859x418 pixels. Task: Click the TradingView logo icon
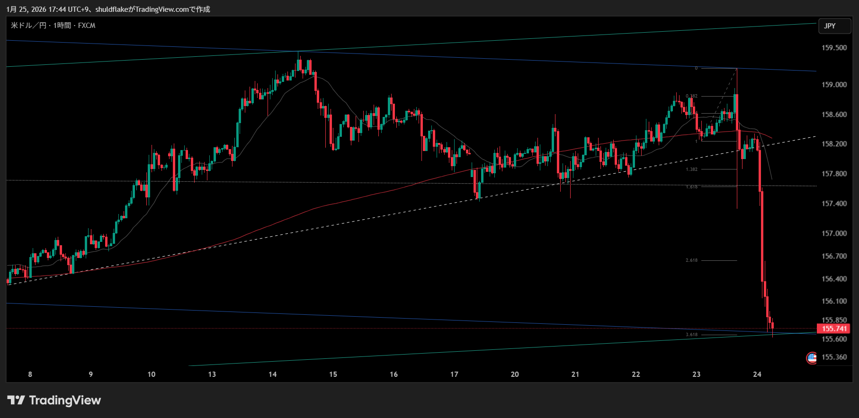(16, 400)
